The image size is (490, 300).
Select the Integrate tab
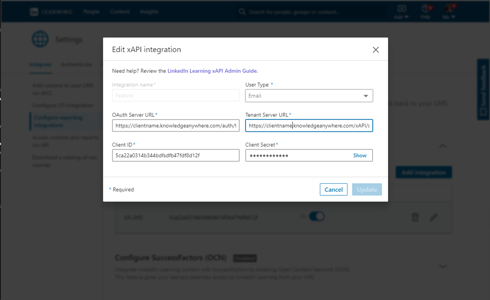pos(41,64)
